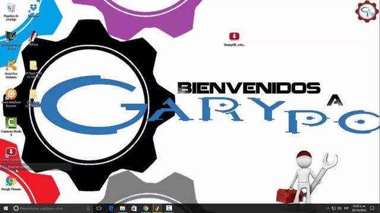Launch the 3D Vision Photo Viewer shortcut

(11, 40)
